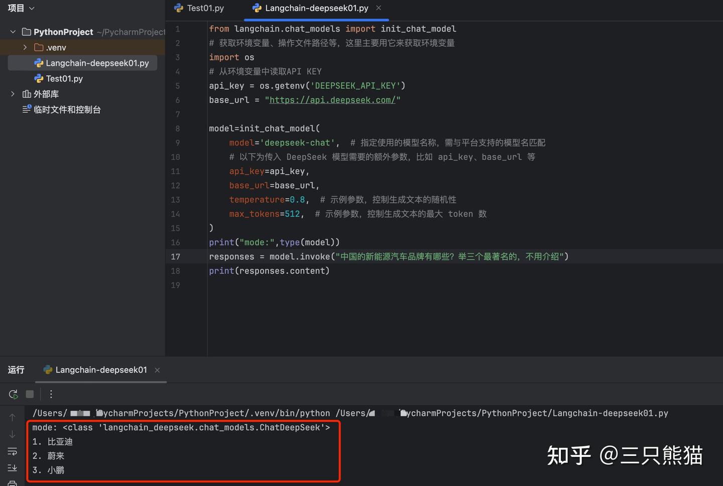Collapse the PythonProject tree node
The width and height of the screenshot is (723, 486).
click(12, 31)
